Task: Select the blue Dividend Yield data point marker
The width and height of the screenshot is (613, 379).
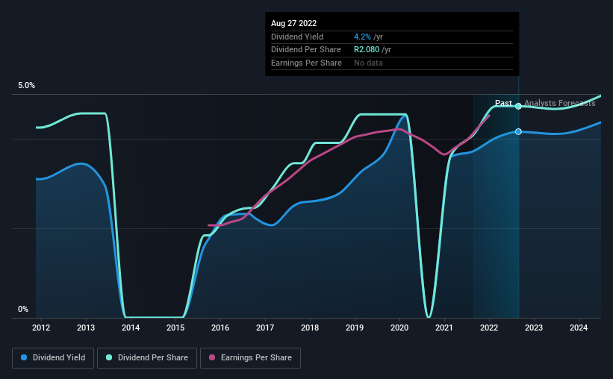Action: [x=518, y=131]
